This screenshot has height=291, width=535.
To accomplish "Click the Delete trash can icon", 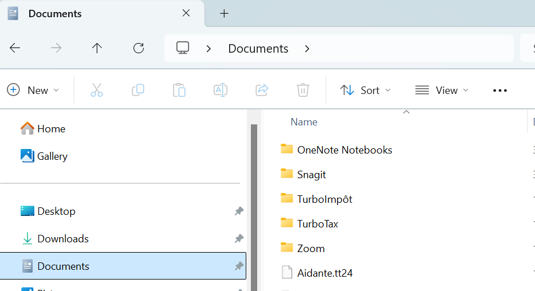I will [303, 90].
